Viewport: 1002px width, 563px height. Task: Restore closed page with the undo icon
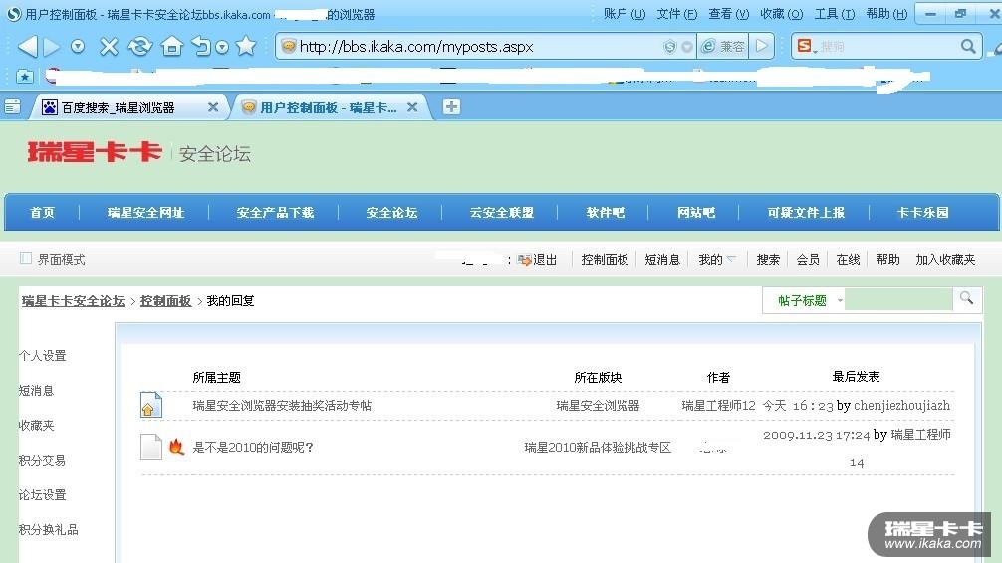(x=201, y=46)
